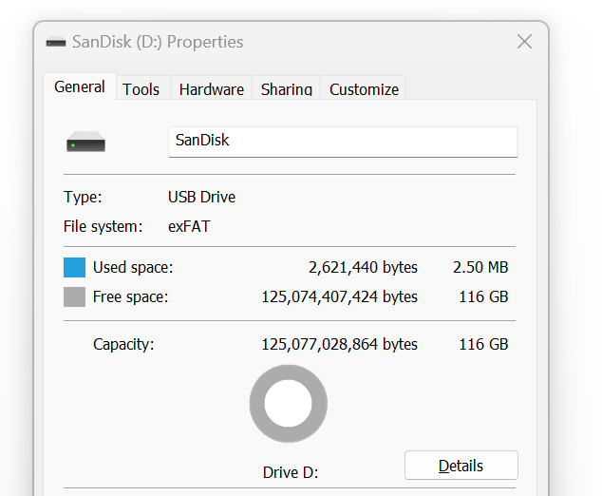Click the Details button
Image resolution: width=602 pixels, height=496 pixels.
(461, 466)
